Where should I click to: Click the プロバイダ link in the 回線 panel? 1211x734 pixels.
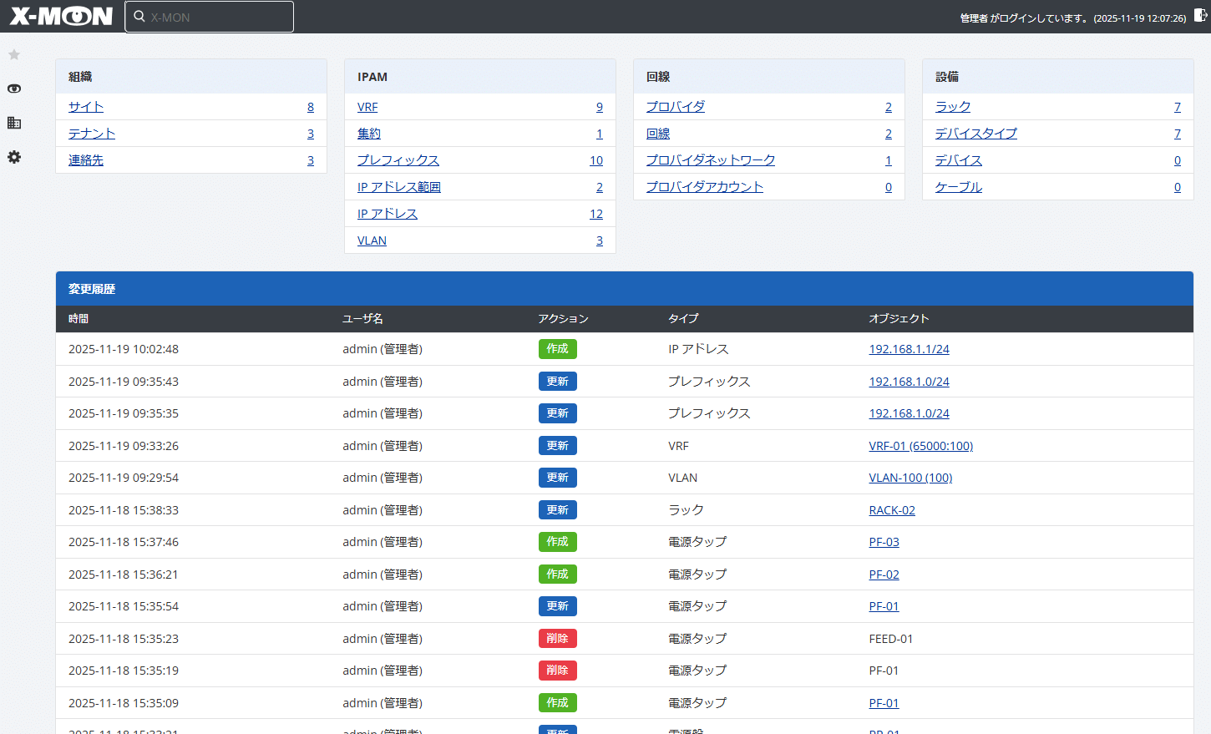point(675,106)
